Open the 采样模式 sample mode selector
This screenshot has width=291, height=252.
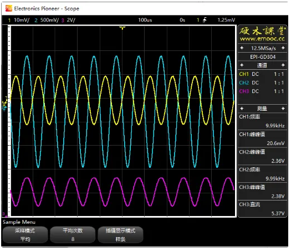(x=25, y=235)
